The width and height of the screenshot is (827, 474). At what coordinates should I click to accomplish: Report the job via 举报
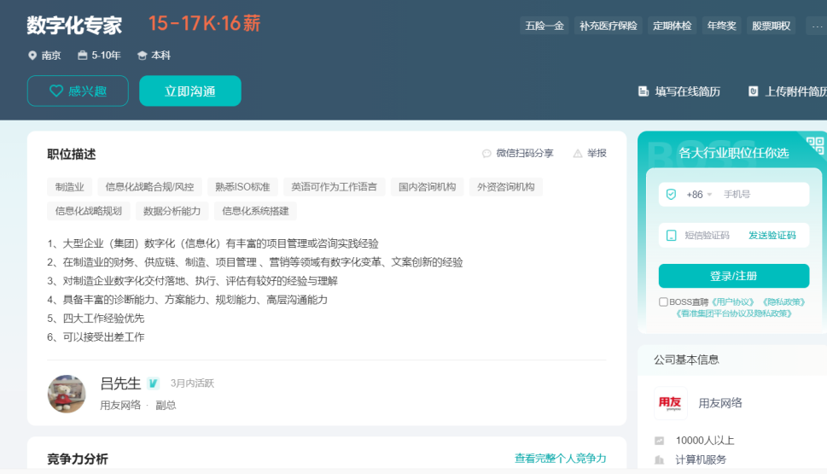[590, 154]
